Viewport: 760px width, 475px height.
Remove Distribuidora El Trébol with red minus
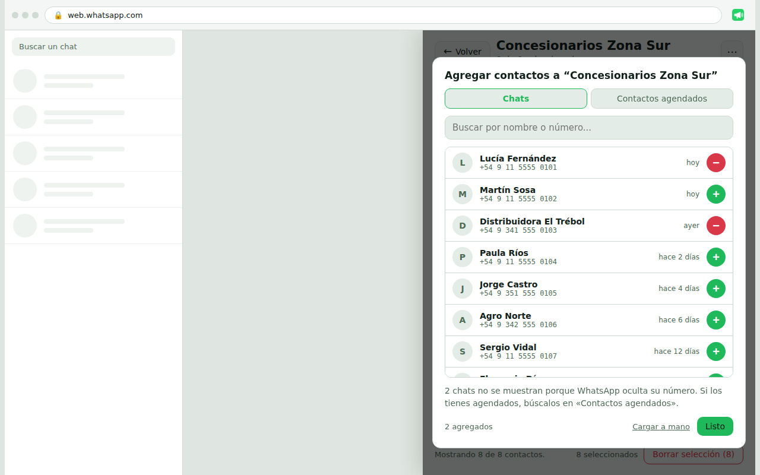pos(716,226)
